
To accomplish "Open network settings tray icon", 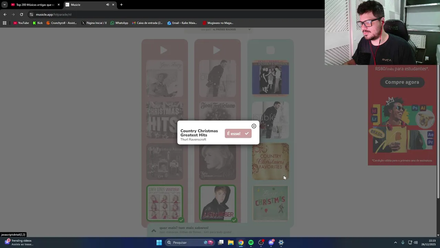I will click(x=410, y=242).
